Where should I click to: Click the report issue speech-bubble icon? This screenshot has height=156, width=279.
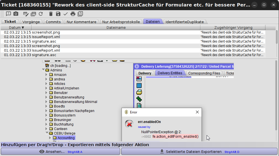click(x=8, y=14)
